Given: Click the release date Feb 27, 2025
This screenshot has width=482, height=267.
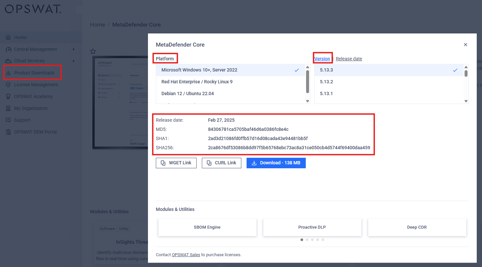Looking at the screenshot, I should click(221, 120).
